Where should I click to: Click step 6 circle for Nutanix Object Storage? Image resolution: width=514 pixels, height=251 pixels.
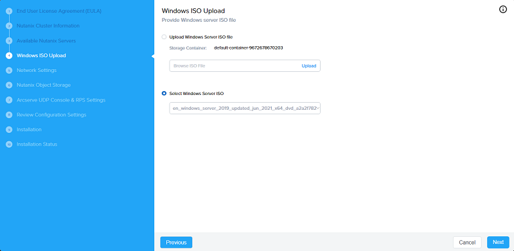pos(9,85)
